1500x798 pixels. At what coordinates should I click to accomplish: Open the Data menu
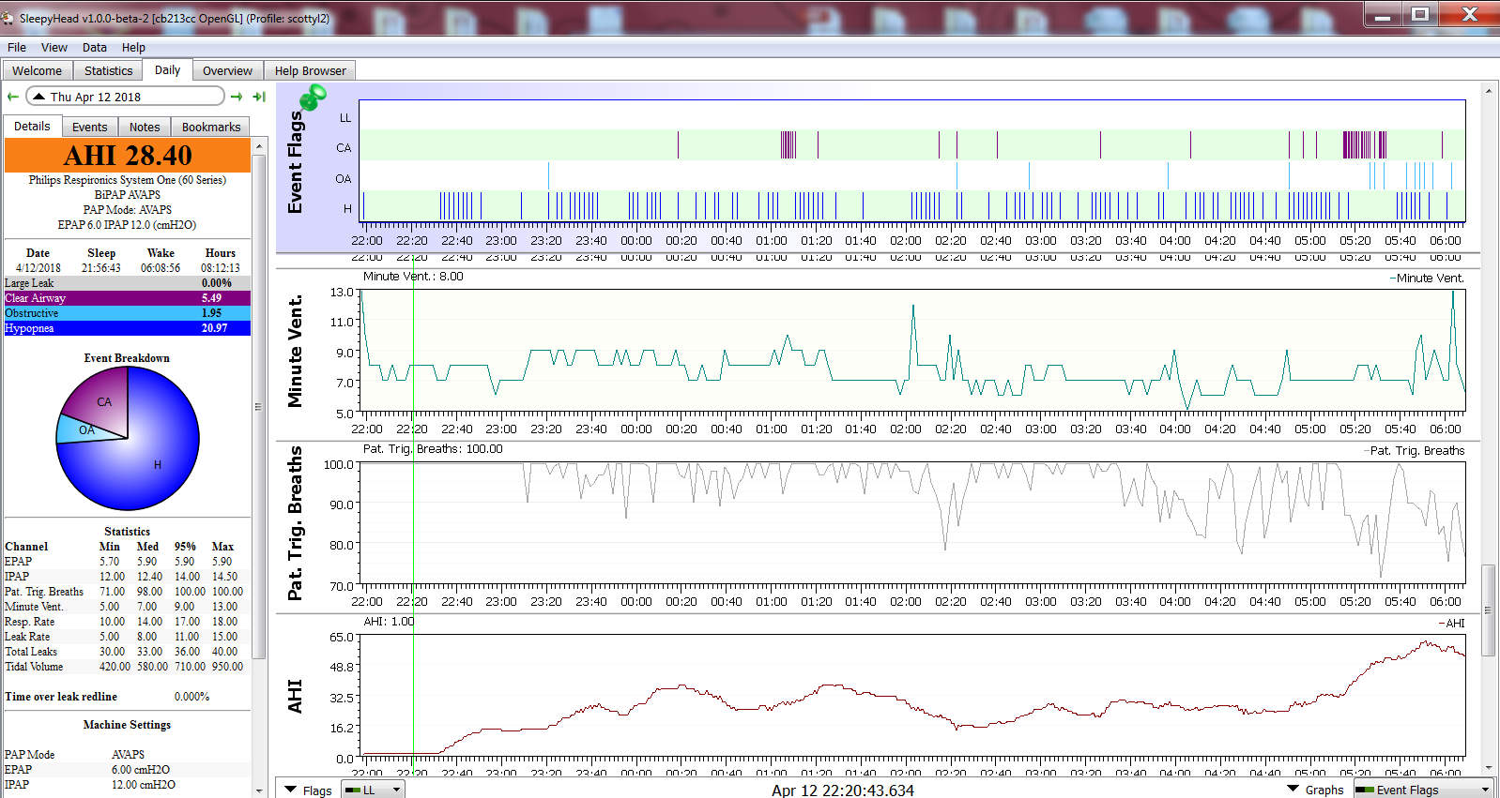click(95, 47)
